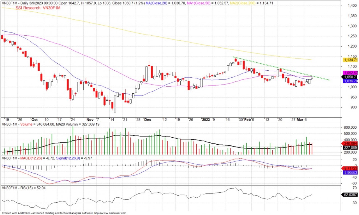Open the amibroker.com link in the footer
The width and height of the screenshot is (359, 215).
110,213
